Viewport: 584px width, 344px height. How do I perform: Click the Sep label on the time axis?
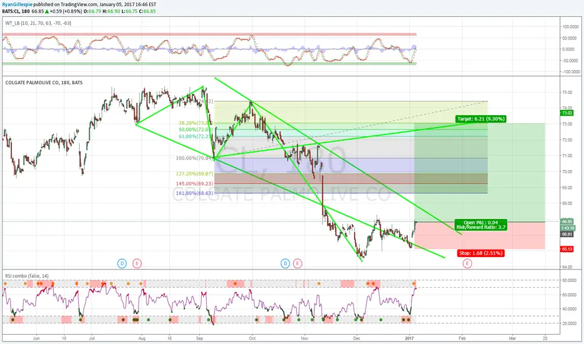(199, 338)
